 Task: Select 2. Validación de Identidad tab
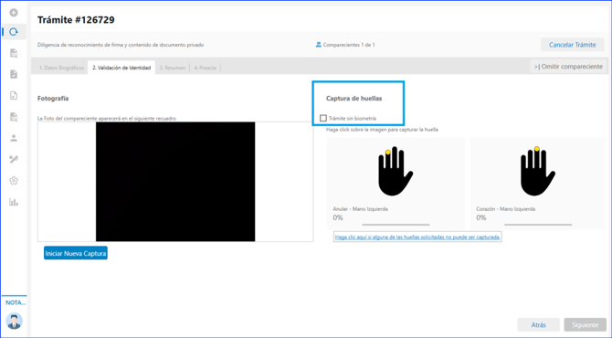(x=121, y=68)
